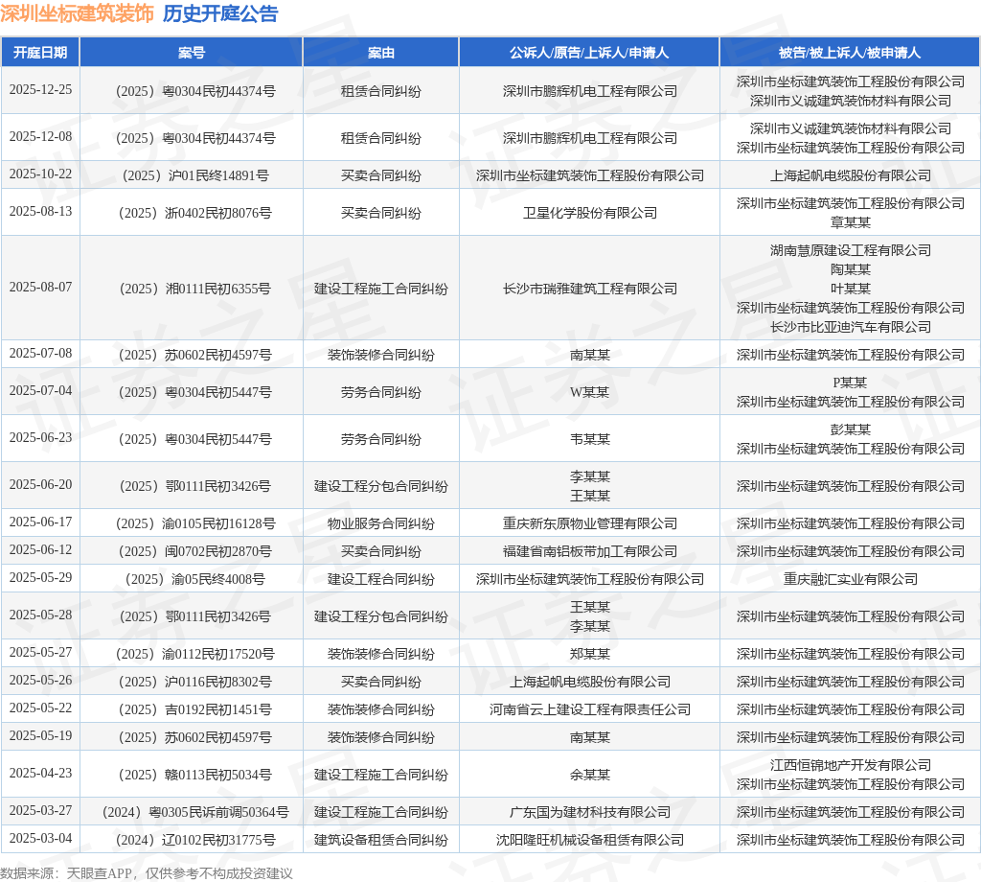Click defendant 陶某某
The width and height of the screenshot is (981, 882).
(851, 269)
